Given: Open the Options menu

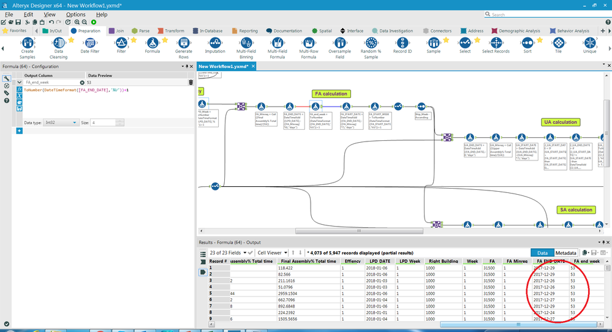Looking at the screenshot, I should (76, 15).
